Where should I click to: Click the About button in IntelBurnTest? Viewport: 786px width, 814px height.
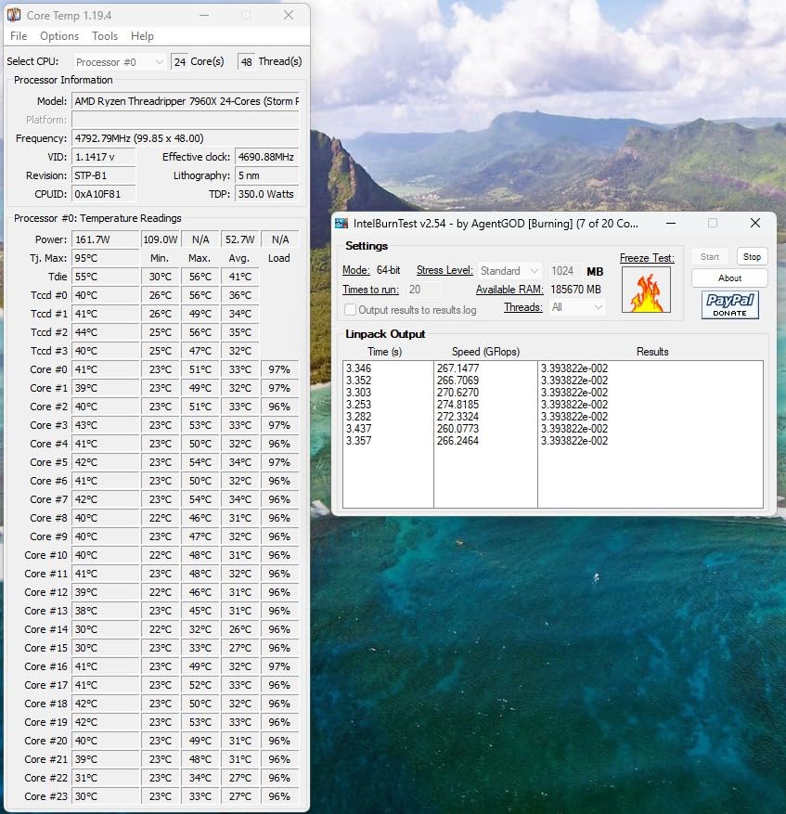(x=728, y=278)
